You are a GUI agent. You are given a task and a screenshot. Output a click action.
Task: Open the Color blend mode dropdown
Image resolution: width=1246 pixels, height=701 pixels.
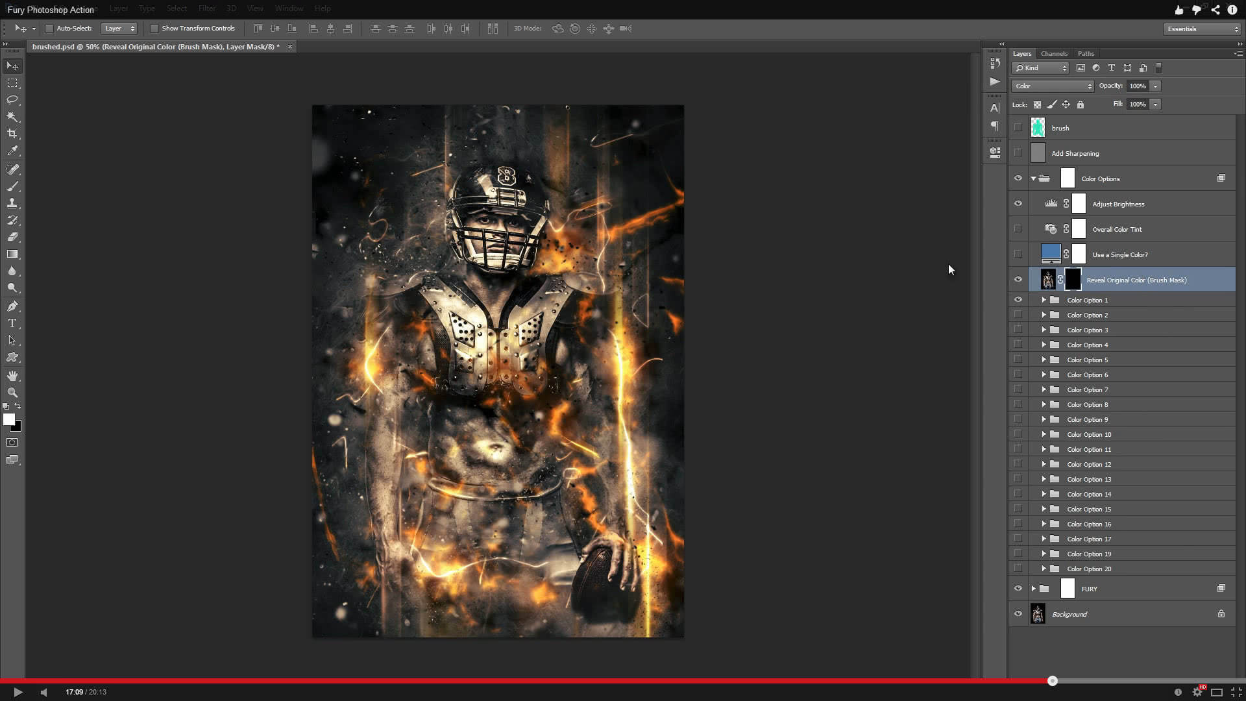pos(1053,86)
